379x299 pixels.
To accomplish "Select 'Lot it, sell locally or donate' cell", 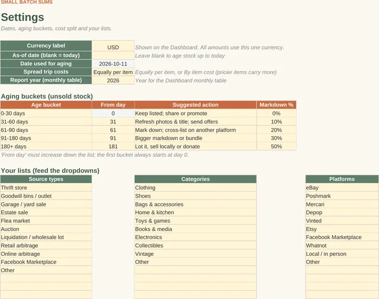I will tap(195, 146).
